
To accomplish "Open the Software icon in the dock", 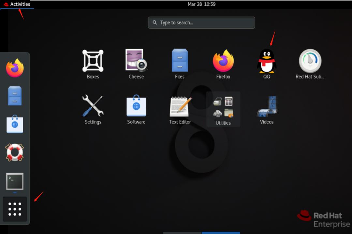I will [x=15, y=125].
